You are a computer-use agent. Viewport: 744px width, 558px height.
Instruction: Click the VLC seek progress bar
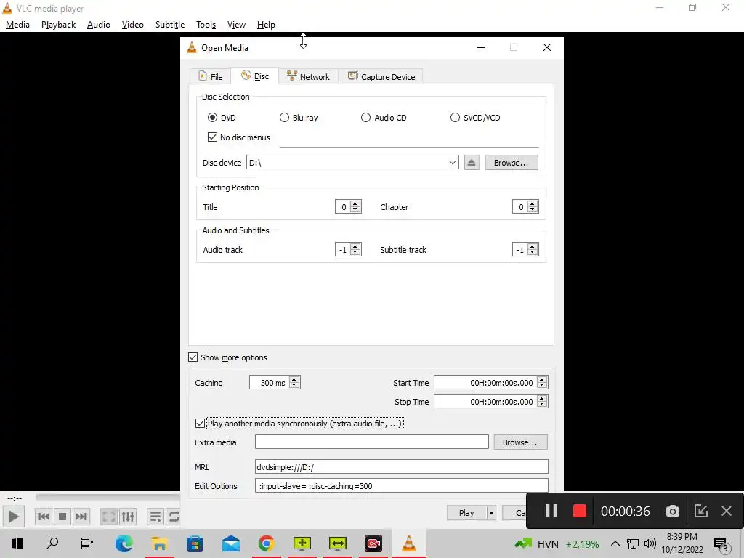coord(108,497)
